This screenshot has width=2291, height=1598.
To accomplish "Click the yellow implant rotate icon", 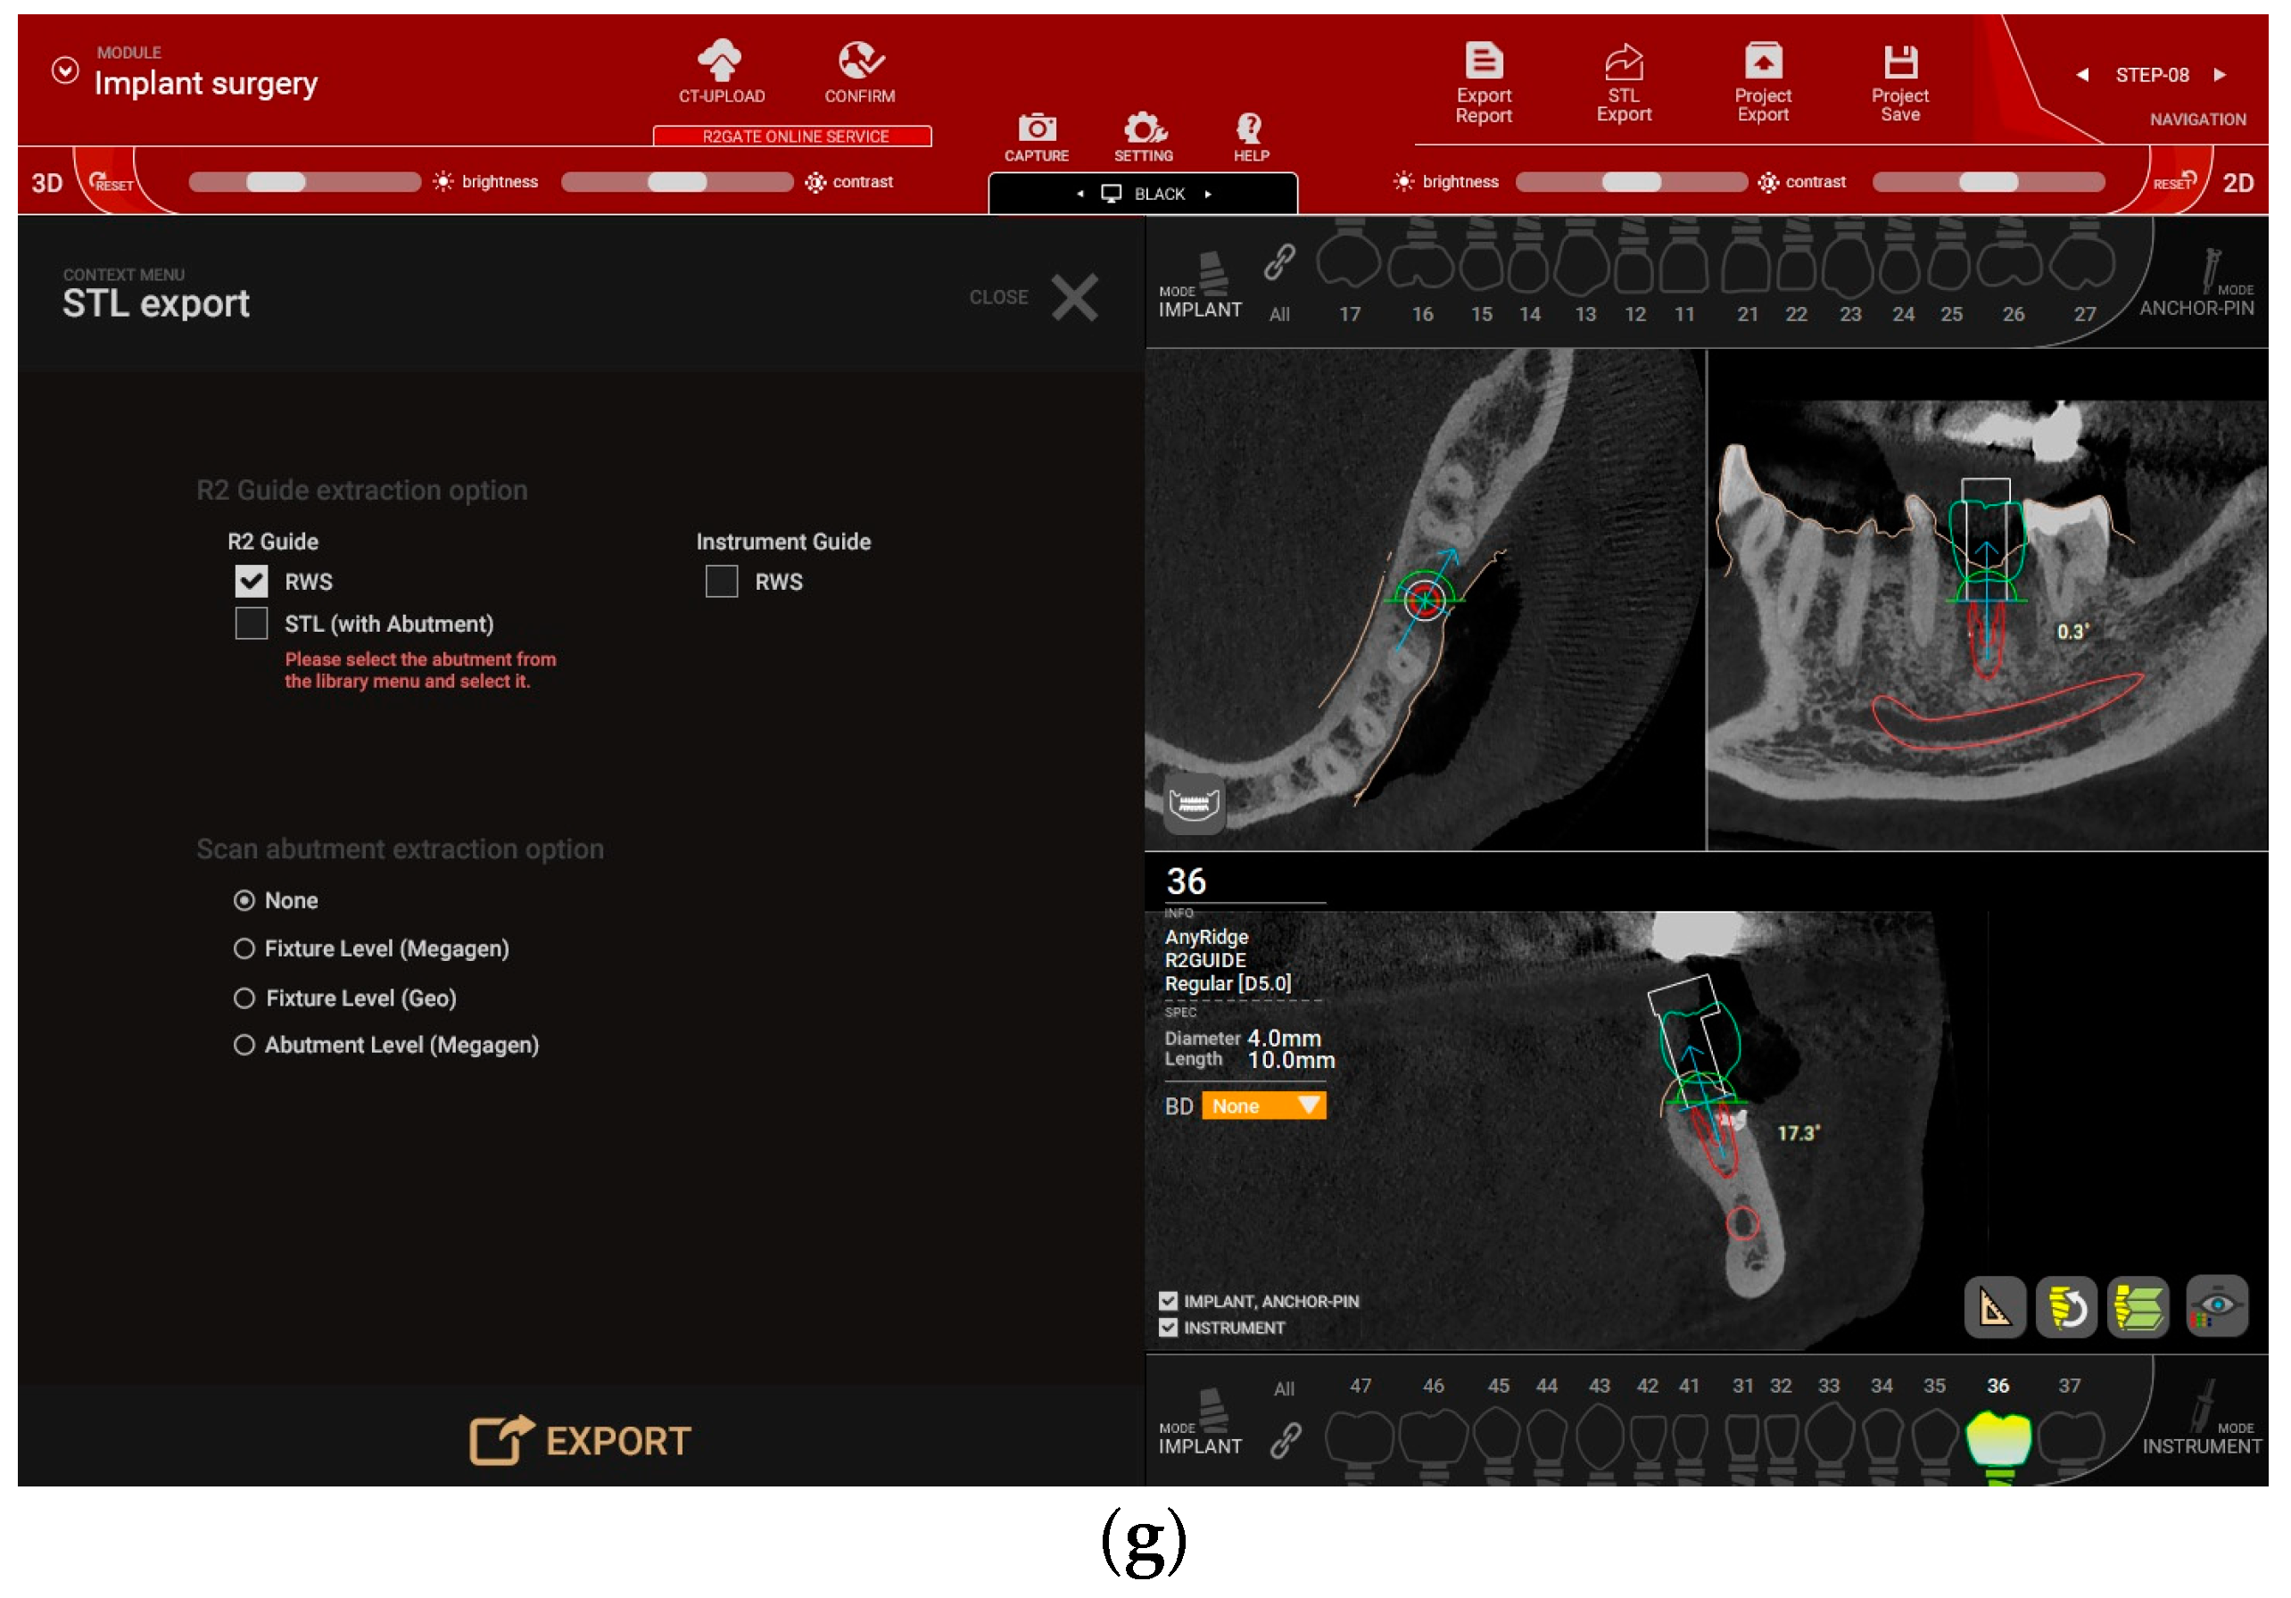I will coord(2066,1306).
